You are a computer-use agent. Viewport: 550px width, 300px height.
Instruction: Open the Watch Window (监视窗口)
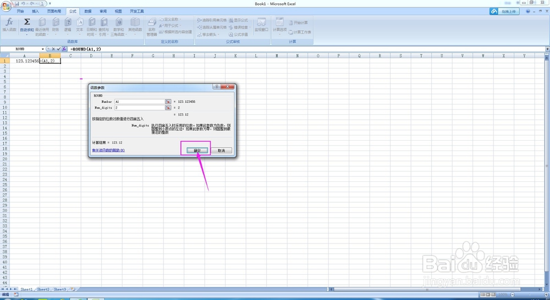pos(261,25)
